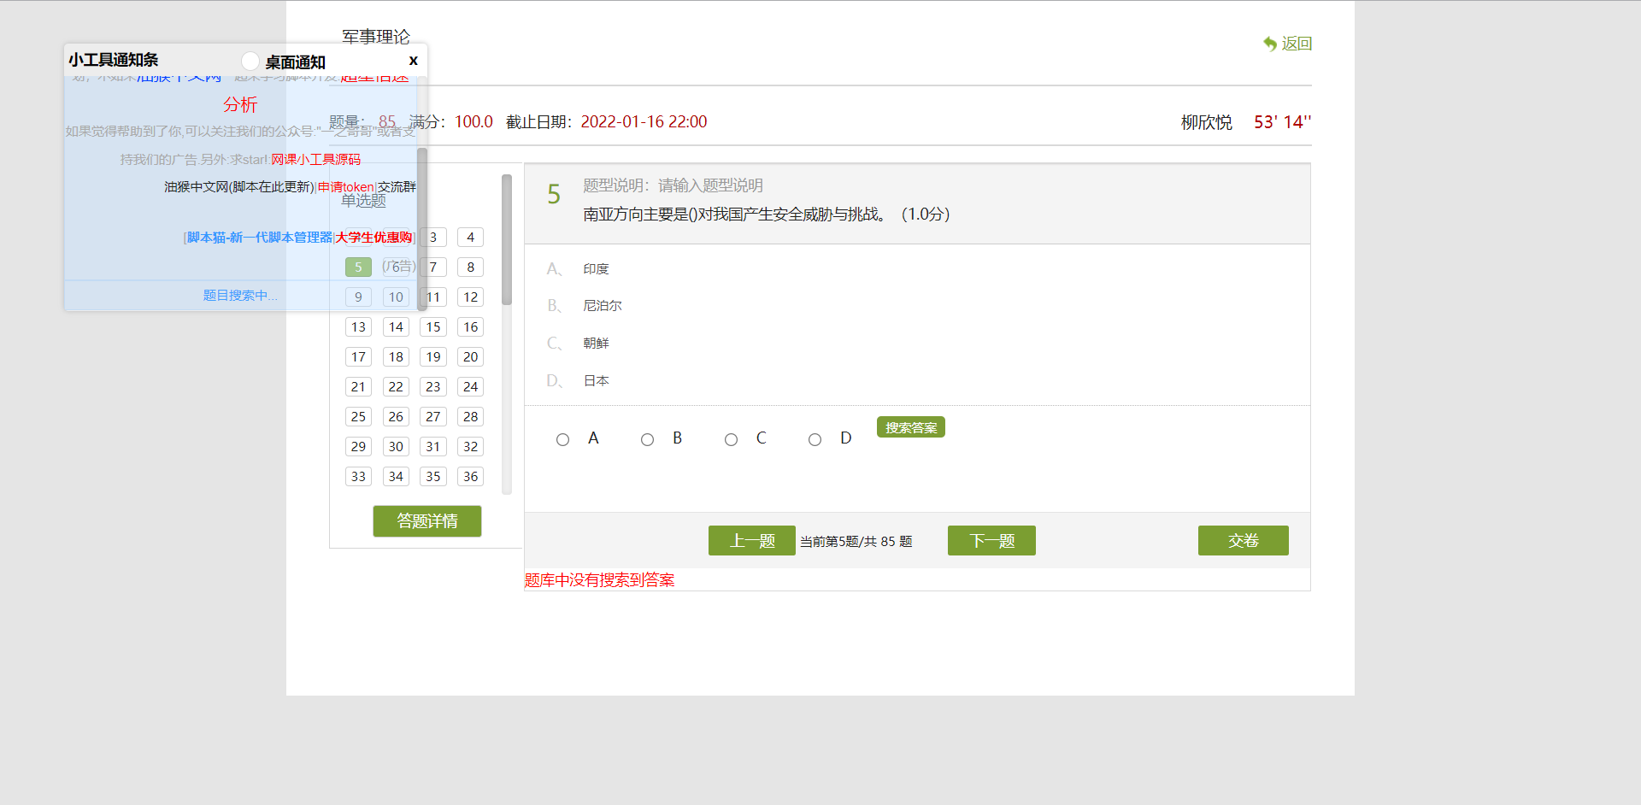Close the 小工具通知条 popup
The image size is (1641, 805).
click(413, 61)
